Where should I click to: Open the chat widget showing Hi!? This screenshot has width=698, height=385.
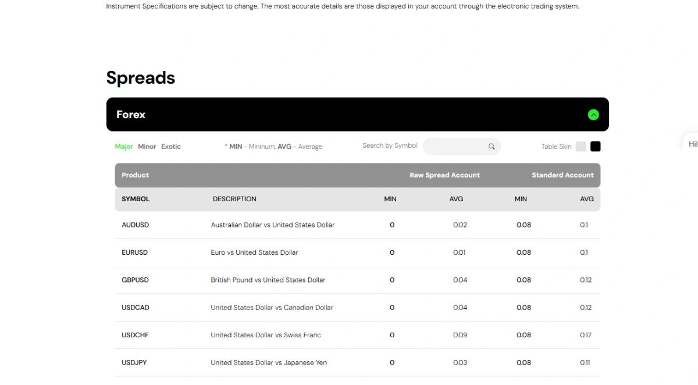[x=690, y=144]
